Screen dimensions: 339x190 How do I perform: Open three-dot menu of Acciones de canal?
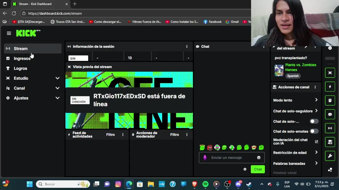pyautogui.click(x=315, y=87)
